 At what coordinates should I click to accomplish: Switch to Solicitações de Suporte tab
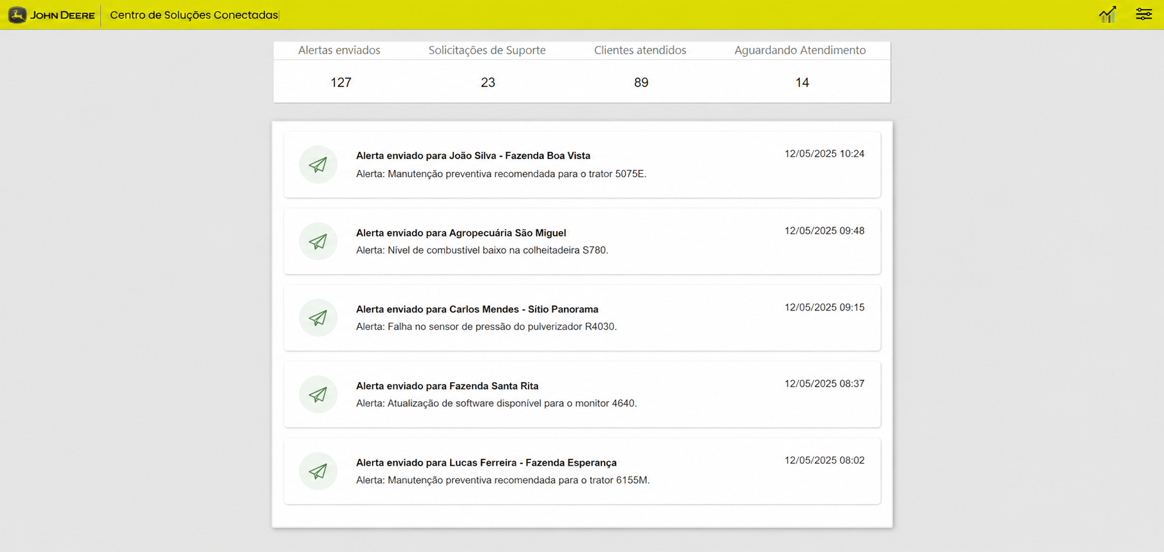click(486, 50)
